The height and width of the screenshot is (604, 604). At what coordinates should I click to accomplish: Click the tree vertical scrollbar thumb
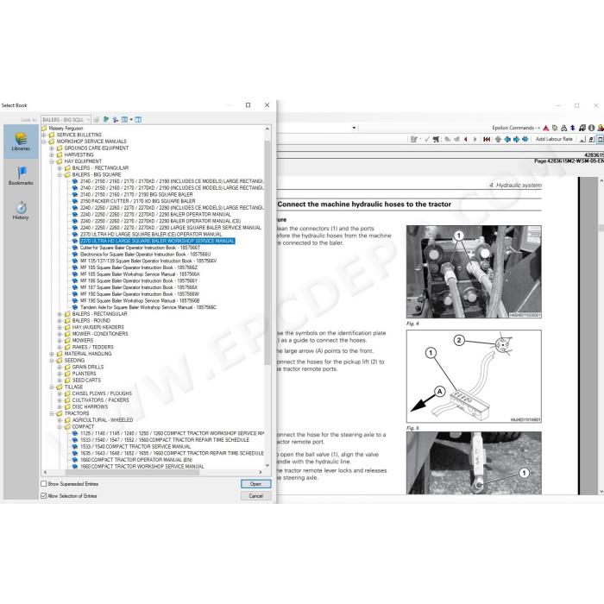pos(267,253)
